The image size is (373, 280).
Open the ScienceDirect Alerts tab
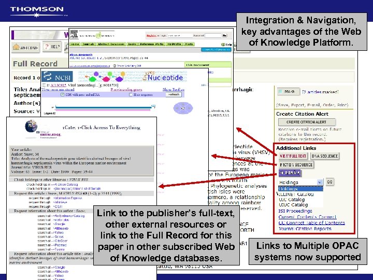click(x=189, y=44)
